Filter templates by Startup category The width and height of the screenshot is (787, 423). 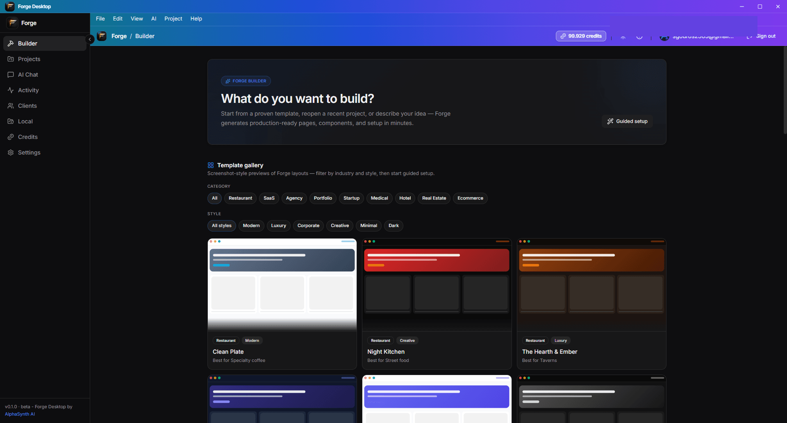click(x=351, y=198)
